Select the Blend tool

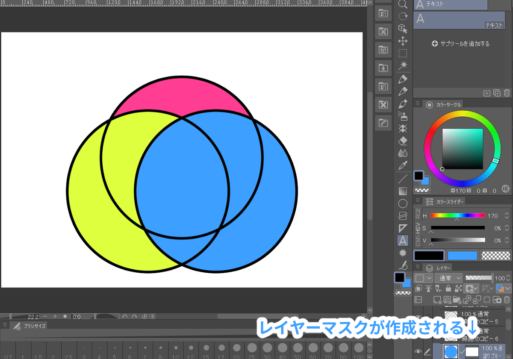click(403, 153)
